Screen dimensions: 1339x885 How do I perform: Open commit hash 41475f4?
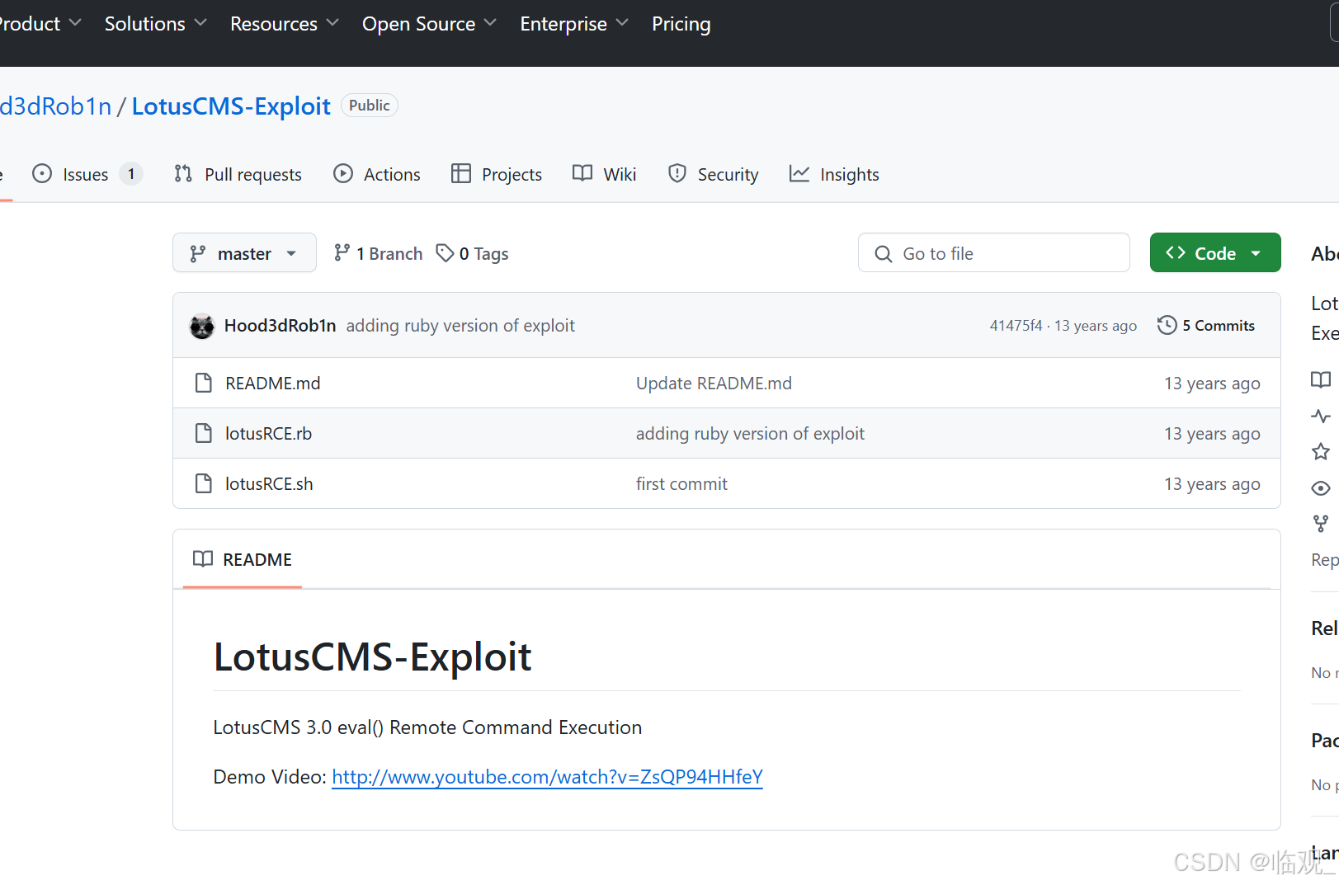1016,325
